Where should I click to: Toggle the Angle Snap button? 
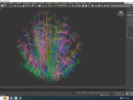(x=46, y=6)
